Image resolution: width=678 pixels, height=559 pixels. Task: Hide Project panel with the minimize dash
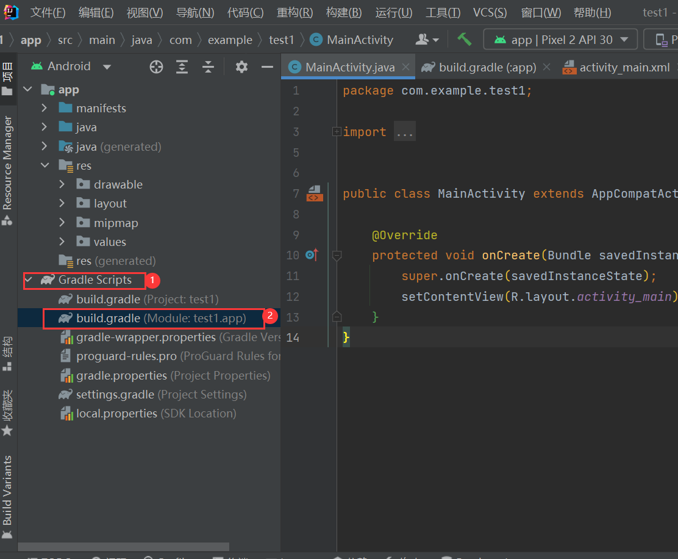point(267,67)
